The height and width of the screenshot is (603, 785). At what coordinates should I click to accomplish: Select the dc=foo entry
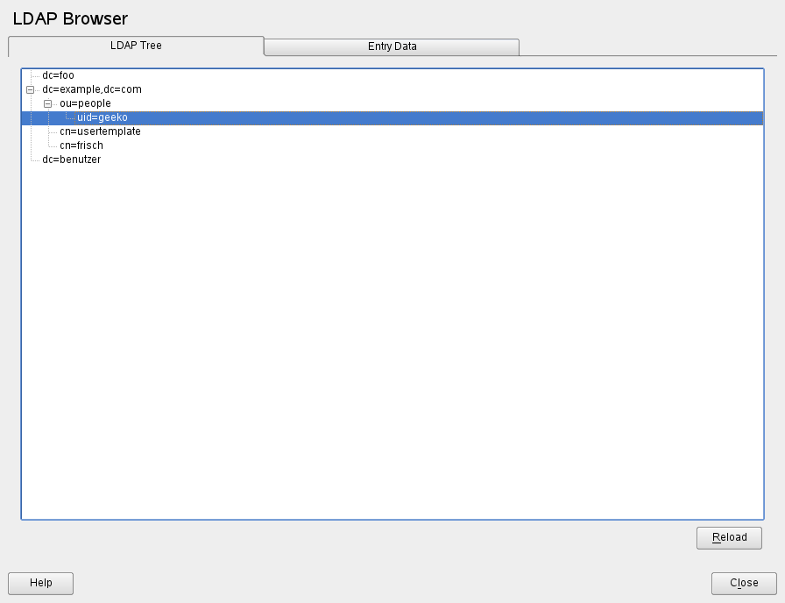click(x=58, y=75)
